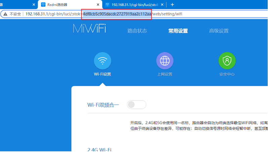Click the 上网设置 label text
The image size is (268, 152).
point(165,74)
